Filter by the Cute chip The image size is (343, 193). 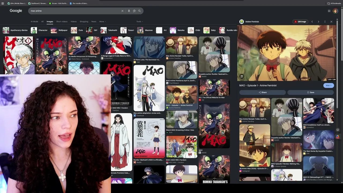(x=77, y=30)
